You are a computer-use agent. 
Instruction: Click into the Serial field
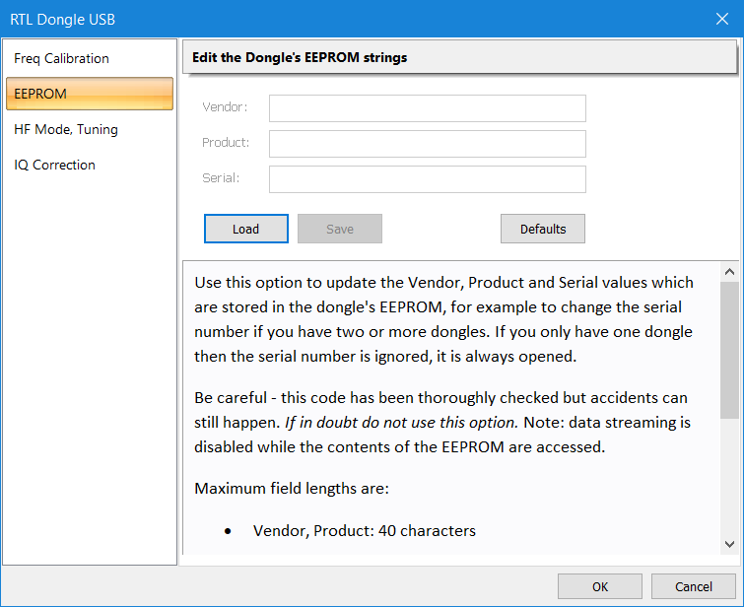coord(427,179)
